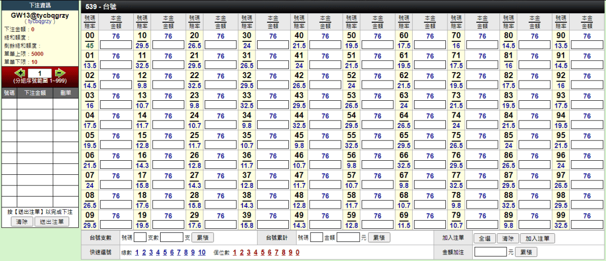Focus the 金額加注 amount input field

pos(491,251)
